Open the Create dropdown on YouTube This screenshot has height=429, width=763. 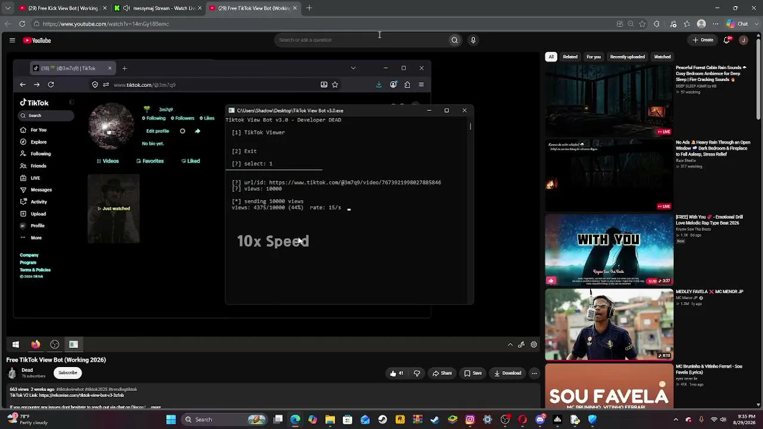tap(703, 40)
